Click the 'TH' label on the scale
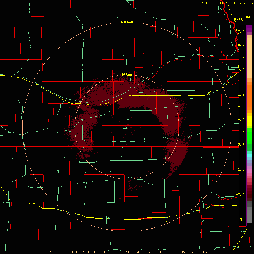254x254 pixels. click(242, 220)
